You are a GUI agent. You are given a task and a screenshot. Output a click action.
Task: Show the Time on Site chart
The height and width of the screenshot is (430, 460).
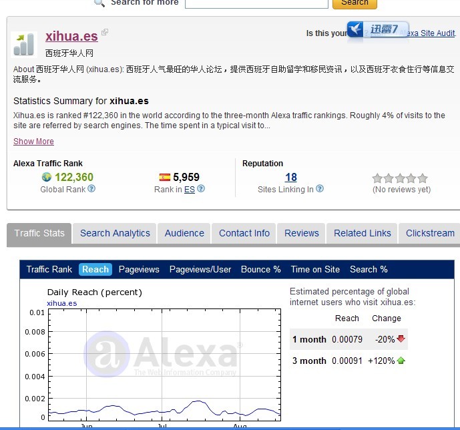coord(315,270)
